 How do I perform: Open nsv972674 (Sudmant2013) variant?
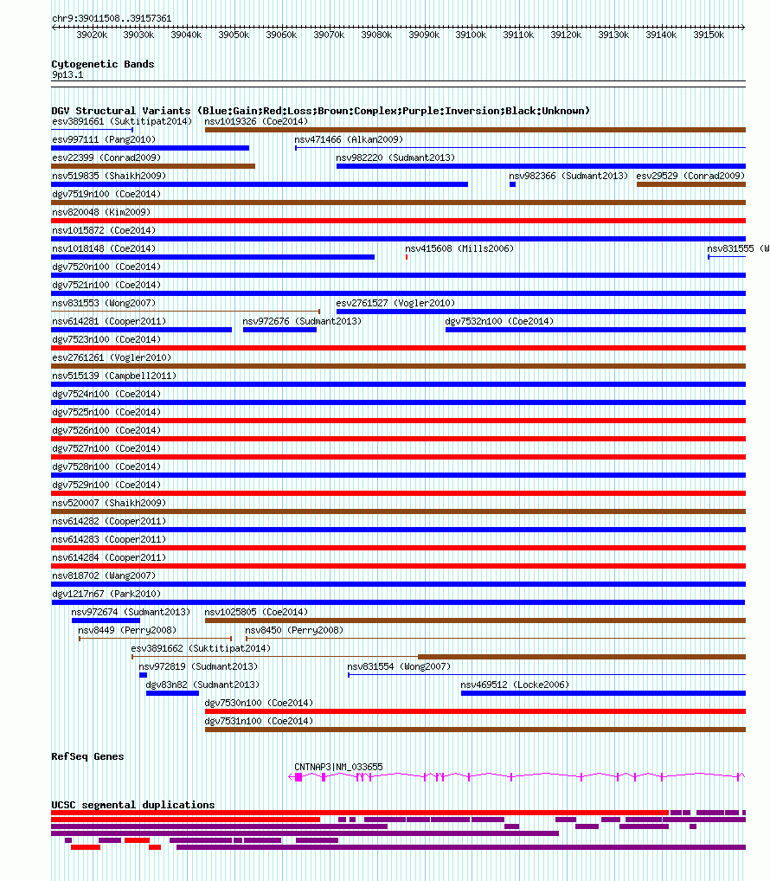click(x=131, y=612)
